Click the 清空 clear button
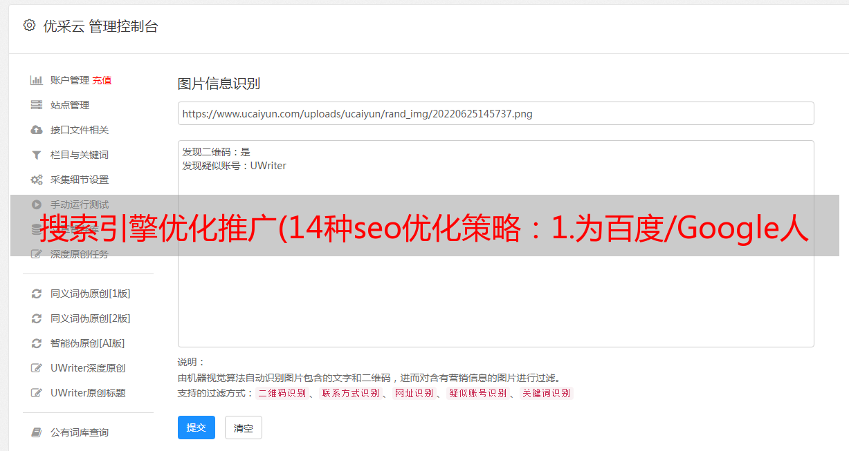This screenshot has height=451, width=849. tap(244, 428)
